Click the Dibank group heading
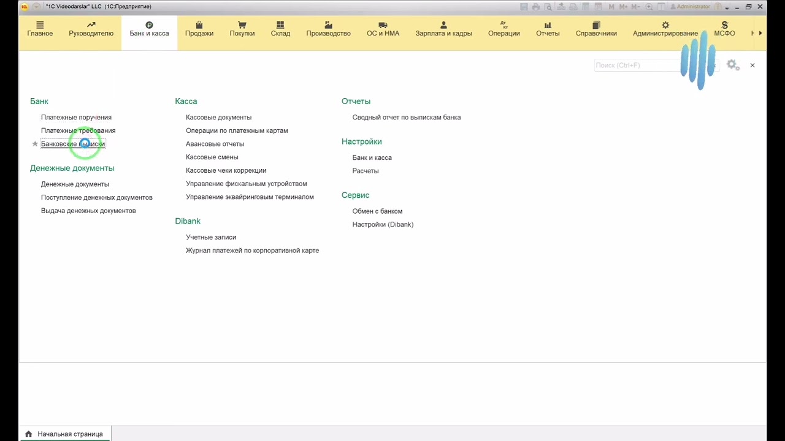 [188, 221]
